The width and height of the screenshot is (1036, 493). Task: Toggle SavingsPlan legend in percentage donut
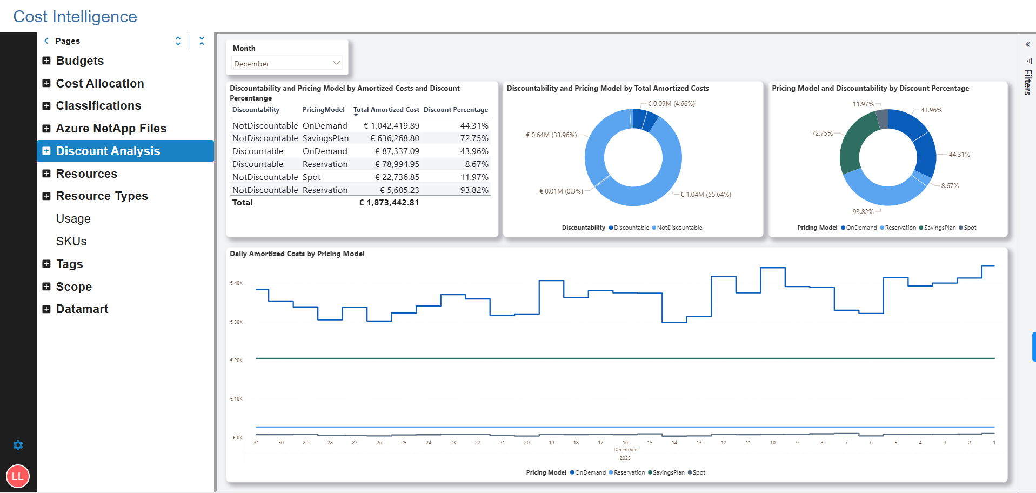938,228
